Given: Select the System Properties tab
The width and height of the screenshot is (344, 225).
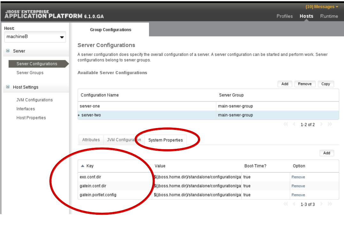Looking at the screenshot, I should pos(165,140).
